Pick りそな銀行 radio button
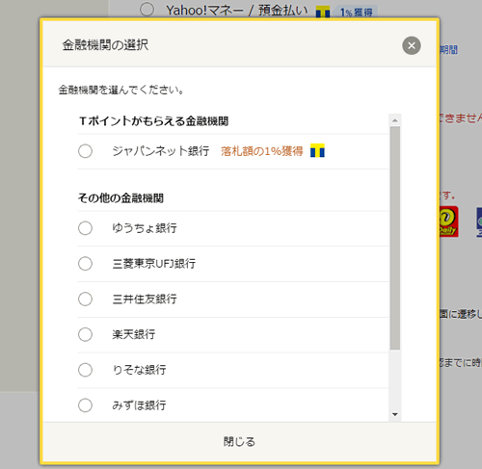This screenshot has height=469, width=482. click(85, 370)
